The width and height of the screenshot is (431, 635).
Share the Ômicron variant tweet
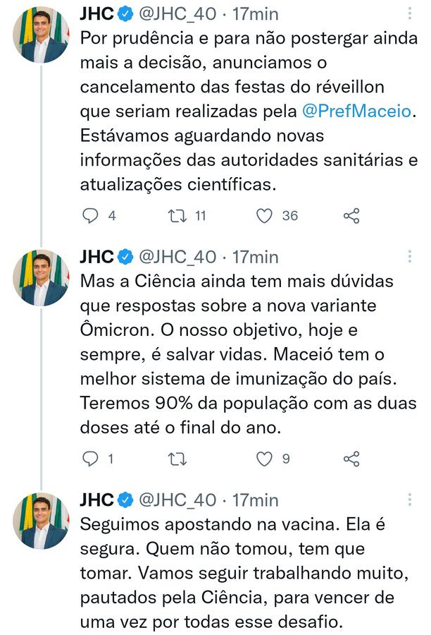click(x=351, y=459)
